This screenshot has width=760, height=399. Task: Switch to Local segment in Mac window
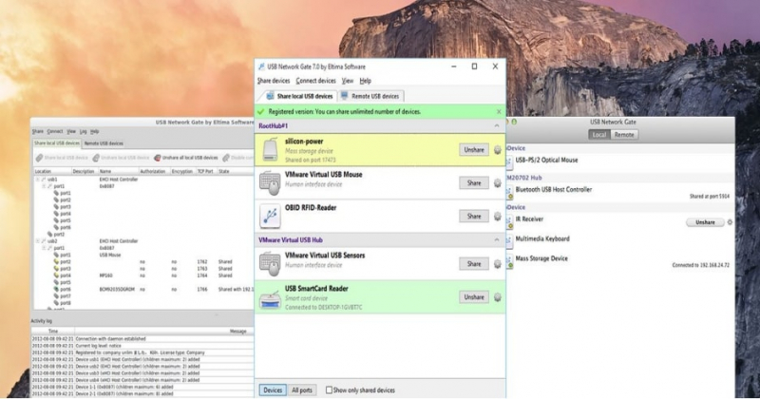pyautogui.click(x=599, y=135)
